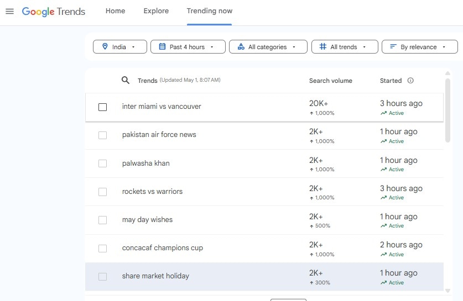Click the calendar icon in Past 4 hours filter
Viewport: 463px width, 301px height.
tap(162, 46)
